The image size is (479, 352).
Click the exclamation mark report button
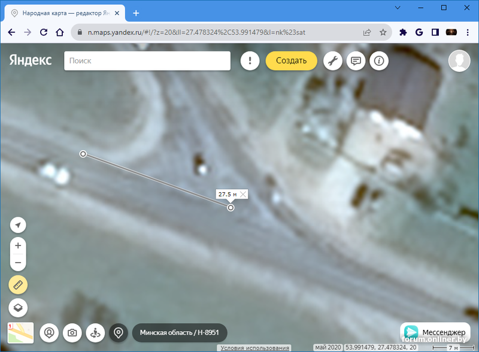250,61
